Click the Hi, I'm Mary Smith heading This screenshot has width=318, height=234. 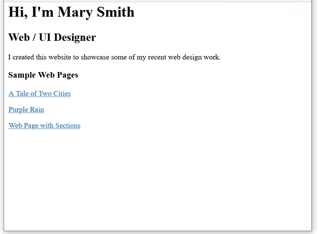[71, 12]
